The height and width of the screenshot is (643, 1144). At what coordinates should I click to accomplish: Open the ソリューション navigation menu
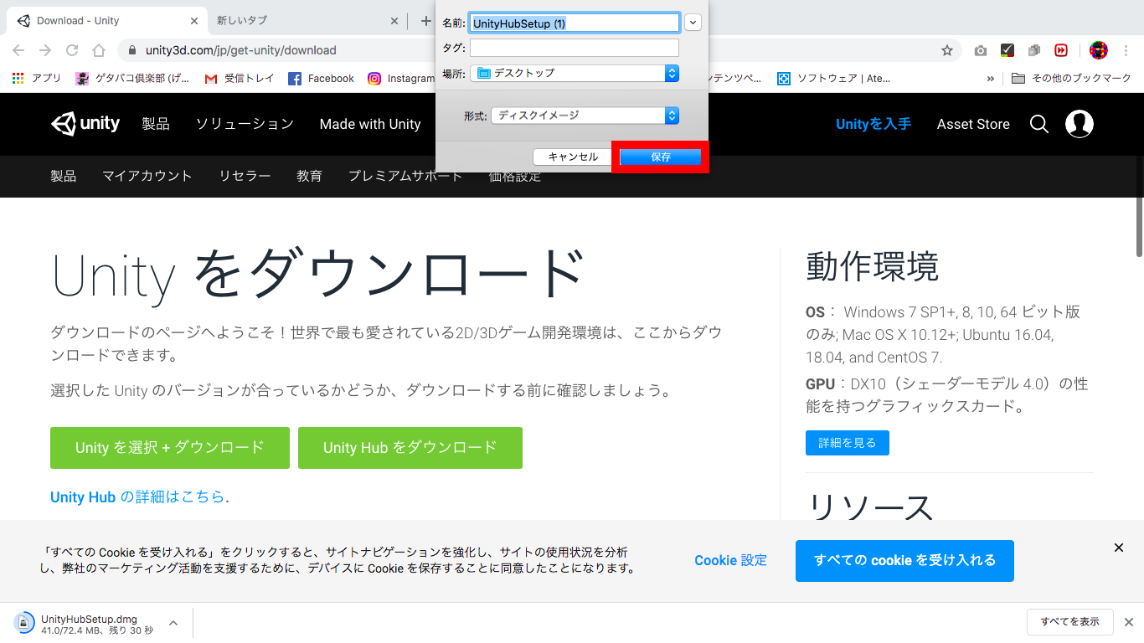(x=245, y=124)
